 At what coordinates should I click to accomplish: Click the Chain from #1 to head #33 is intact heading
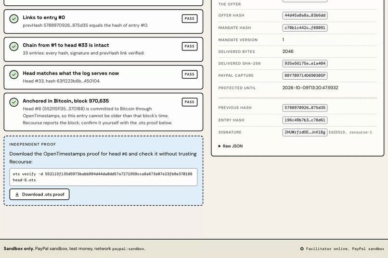pos(66,45)
